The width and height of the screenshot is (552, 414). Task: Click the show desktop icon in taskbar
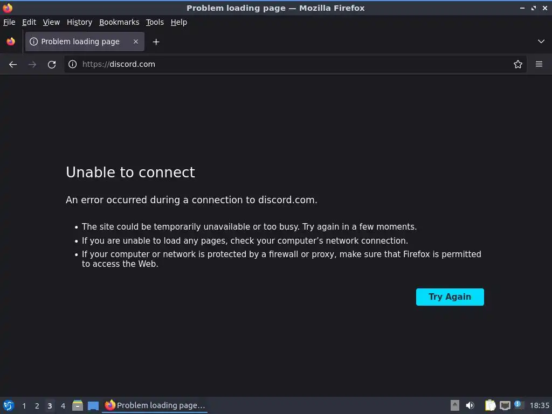(93, 405)
